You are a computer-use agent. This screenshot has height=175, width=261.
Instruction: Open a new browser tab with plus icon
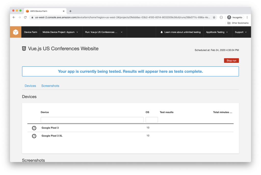[x=70, y=11]
